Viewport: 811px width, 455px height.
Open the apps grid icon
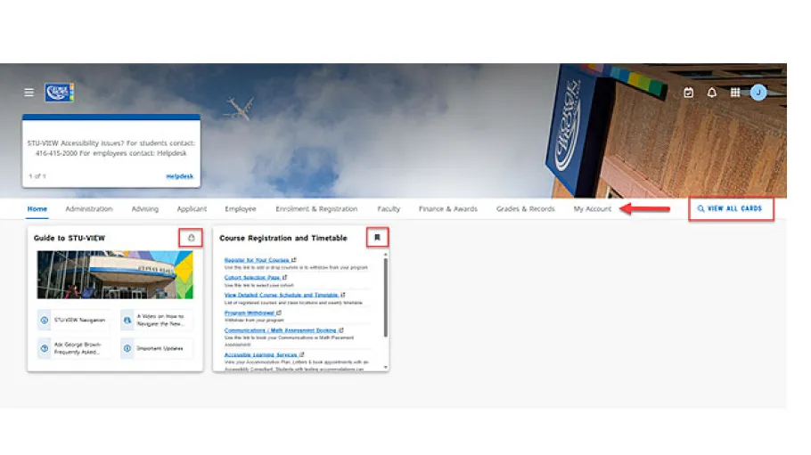(735, 93)
